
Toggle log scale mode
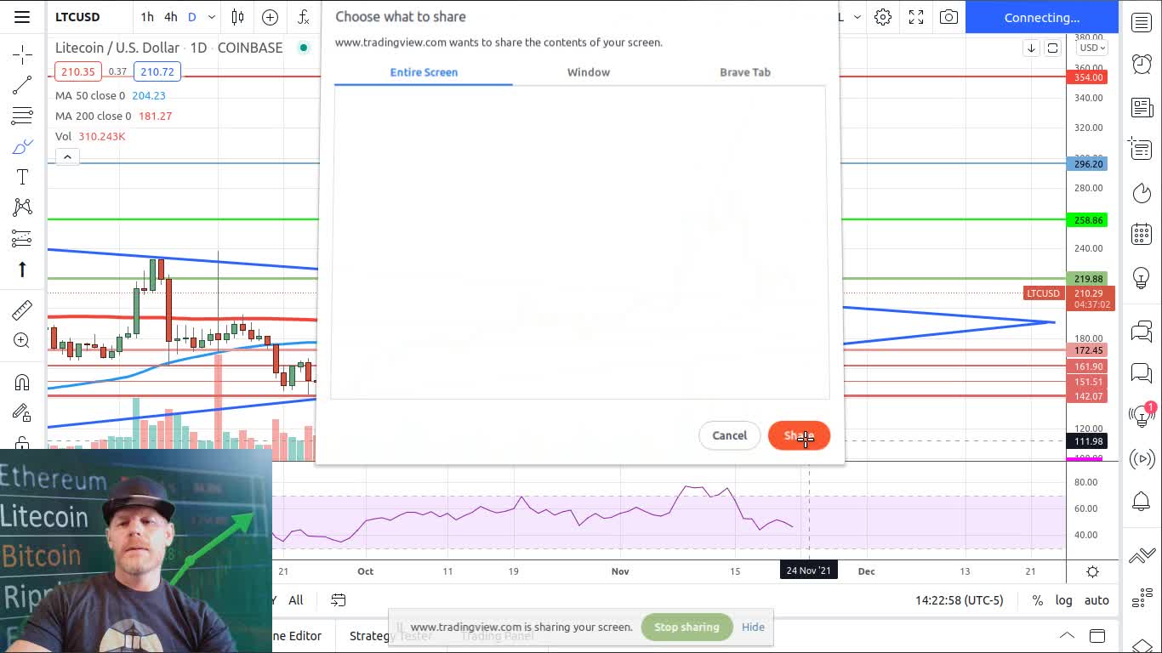[1064, 600]
